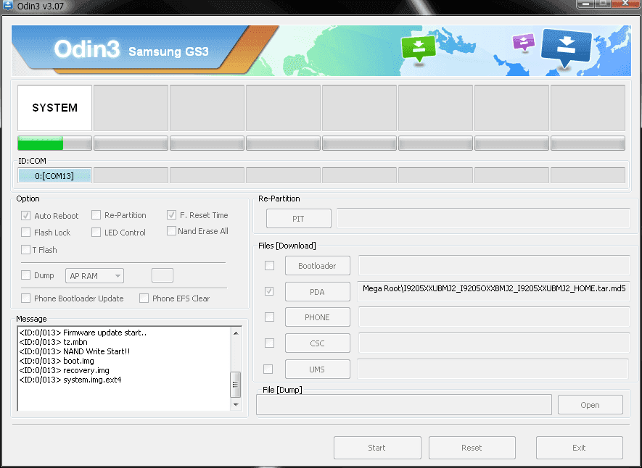Click the PDA file path field

[x=493, y=291]
